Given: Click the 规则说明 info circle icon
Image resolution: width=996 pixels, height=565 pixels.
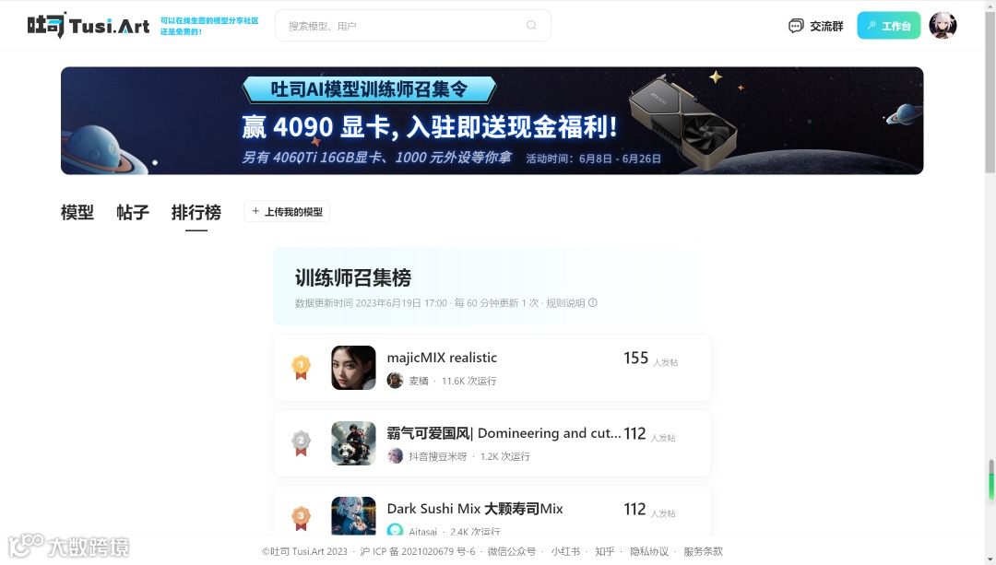Looking at the screenshot, I should point(593,303).
